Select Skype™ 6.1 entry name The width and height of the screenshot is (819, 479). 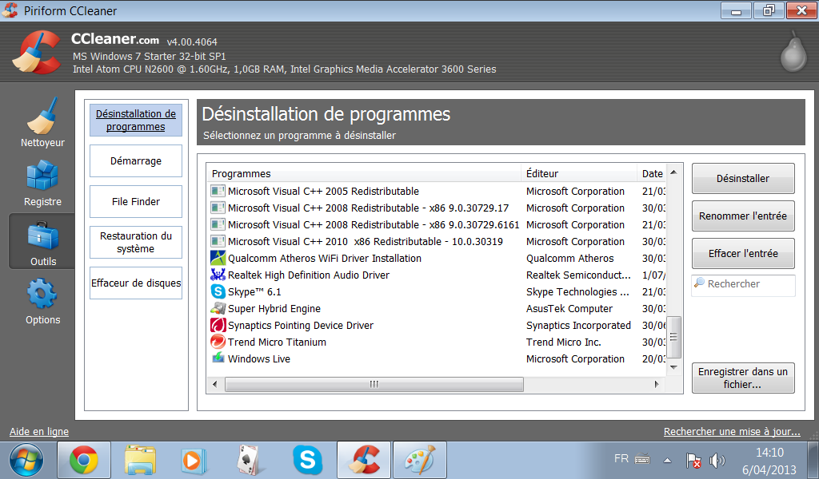point(254,292)
